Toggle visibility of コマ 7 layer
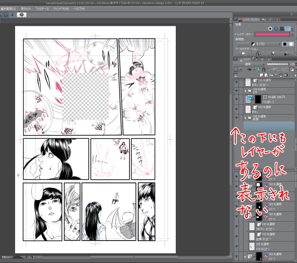This screenshot has height=263, width=297. coord(236,256)
